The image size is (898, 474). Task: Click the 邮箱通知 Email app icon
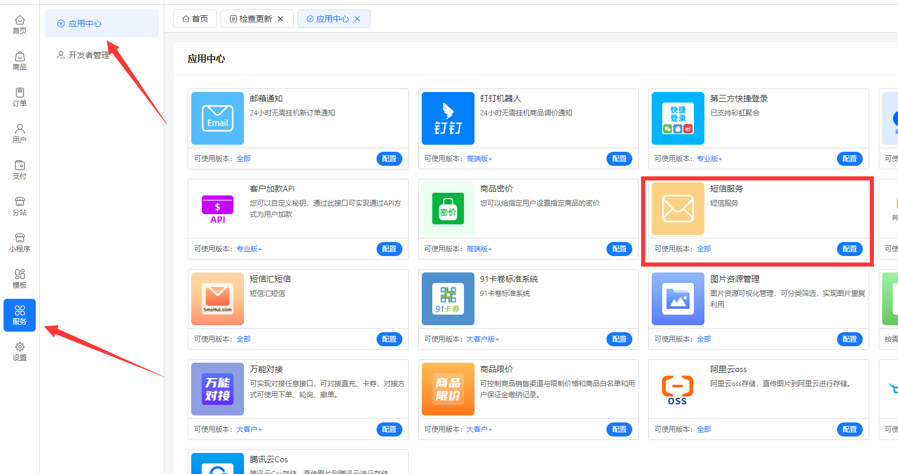(x=218, y=118)
